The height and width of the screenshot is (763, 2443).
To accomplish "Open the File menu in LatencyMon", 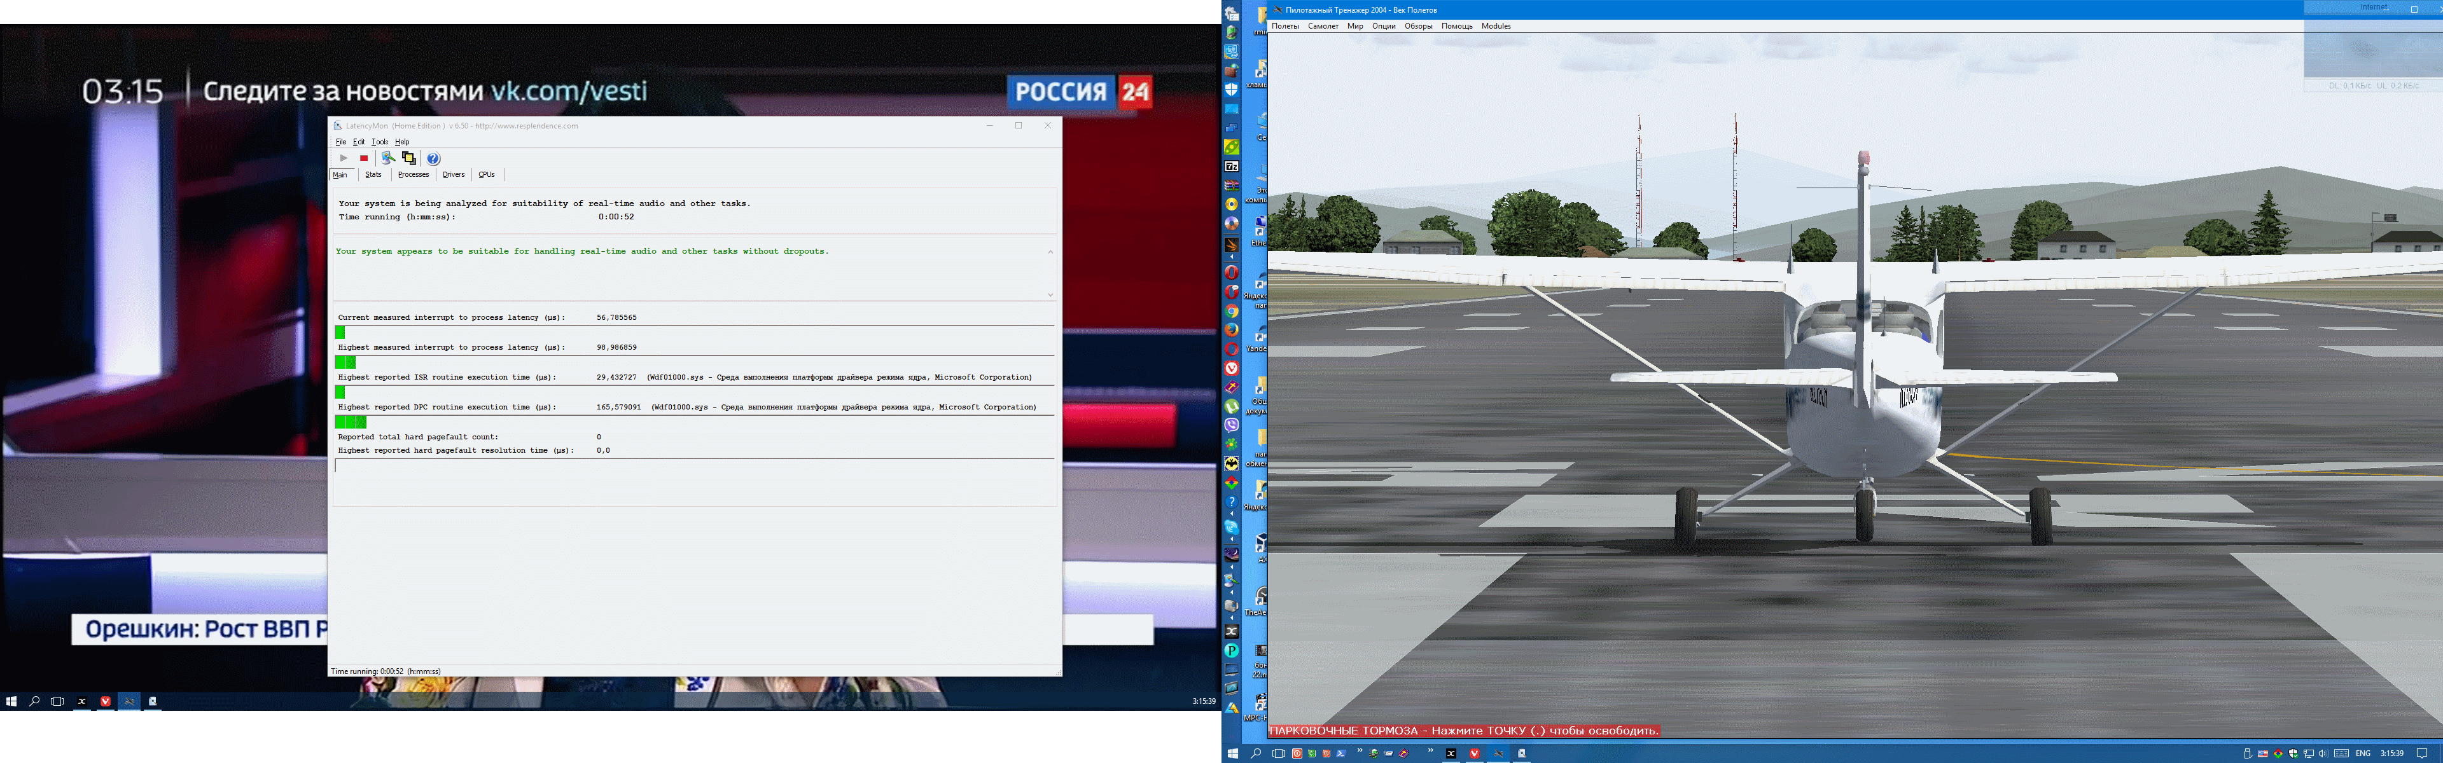I will (340, 142).
